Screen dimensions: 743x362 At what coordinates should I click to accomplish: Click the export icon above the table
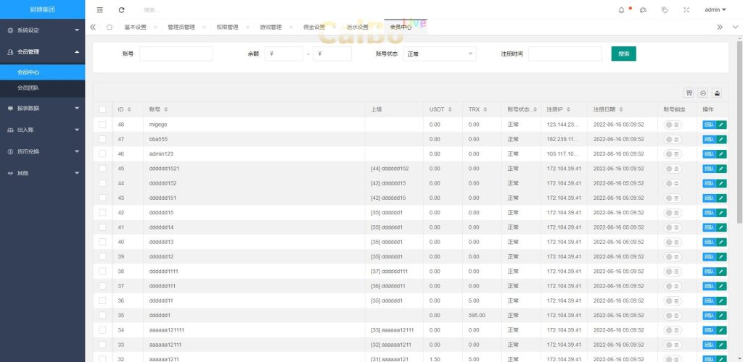click(718, 93)
